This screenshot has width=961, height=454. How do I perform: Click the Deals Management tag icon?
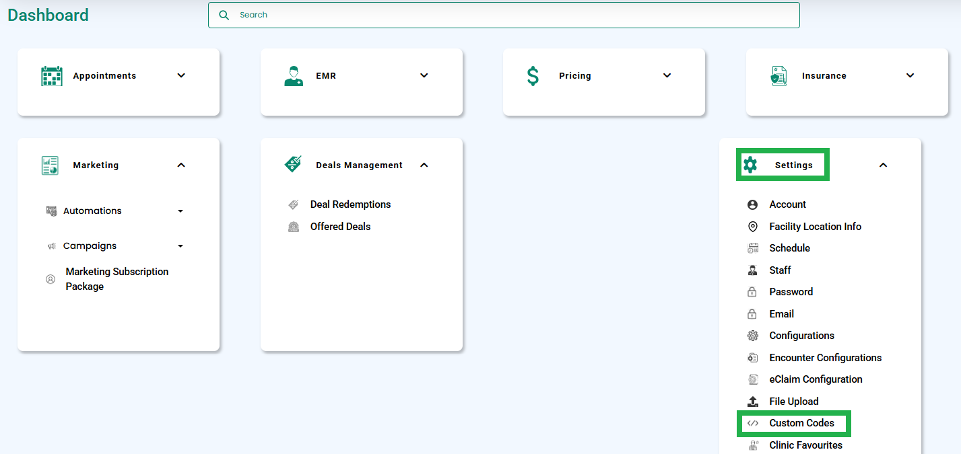[x=293, y=165]
